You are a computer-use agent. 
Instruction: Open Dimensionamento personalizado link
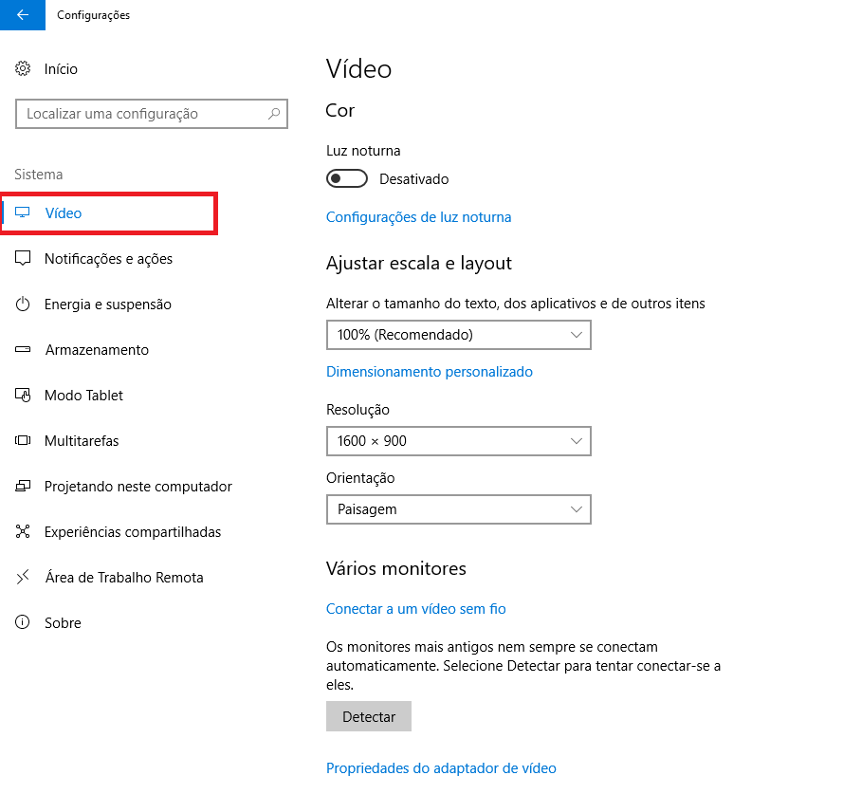pos(429,372)
